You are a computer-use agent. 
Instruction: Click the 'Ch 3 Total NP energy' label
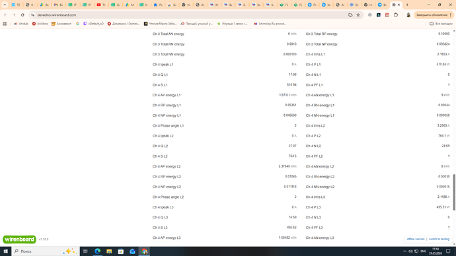pyautogui.click(x=321, y=44)
